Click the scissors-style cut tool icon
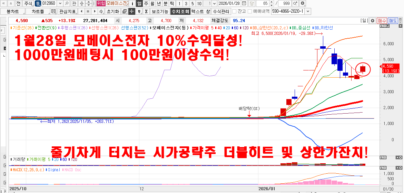The height and width of the screenshot is (193, 404). tap(146, 11)
